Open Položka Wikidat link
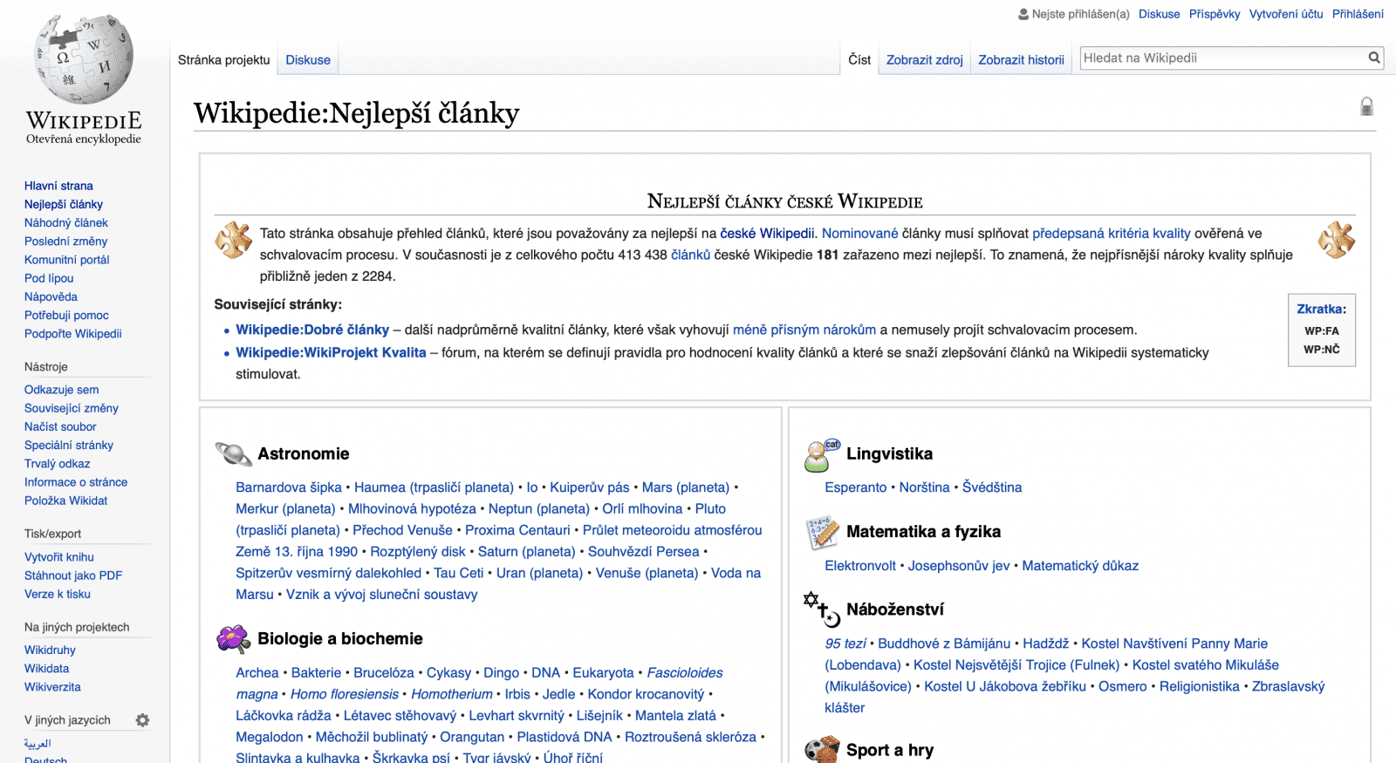This screenshot has width=1396, height=763. click(x=65, y=501)
